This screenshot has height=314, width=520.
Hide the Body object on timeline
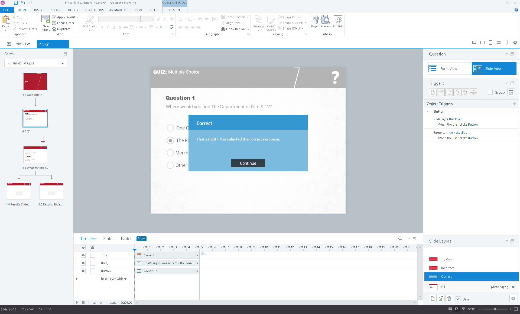(83, 263)
